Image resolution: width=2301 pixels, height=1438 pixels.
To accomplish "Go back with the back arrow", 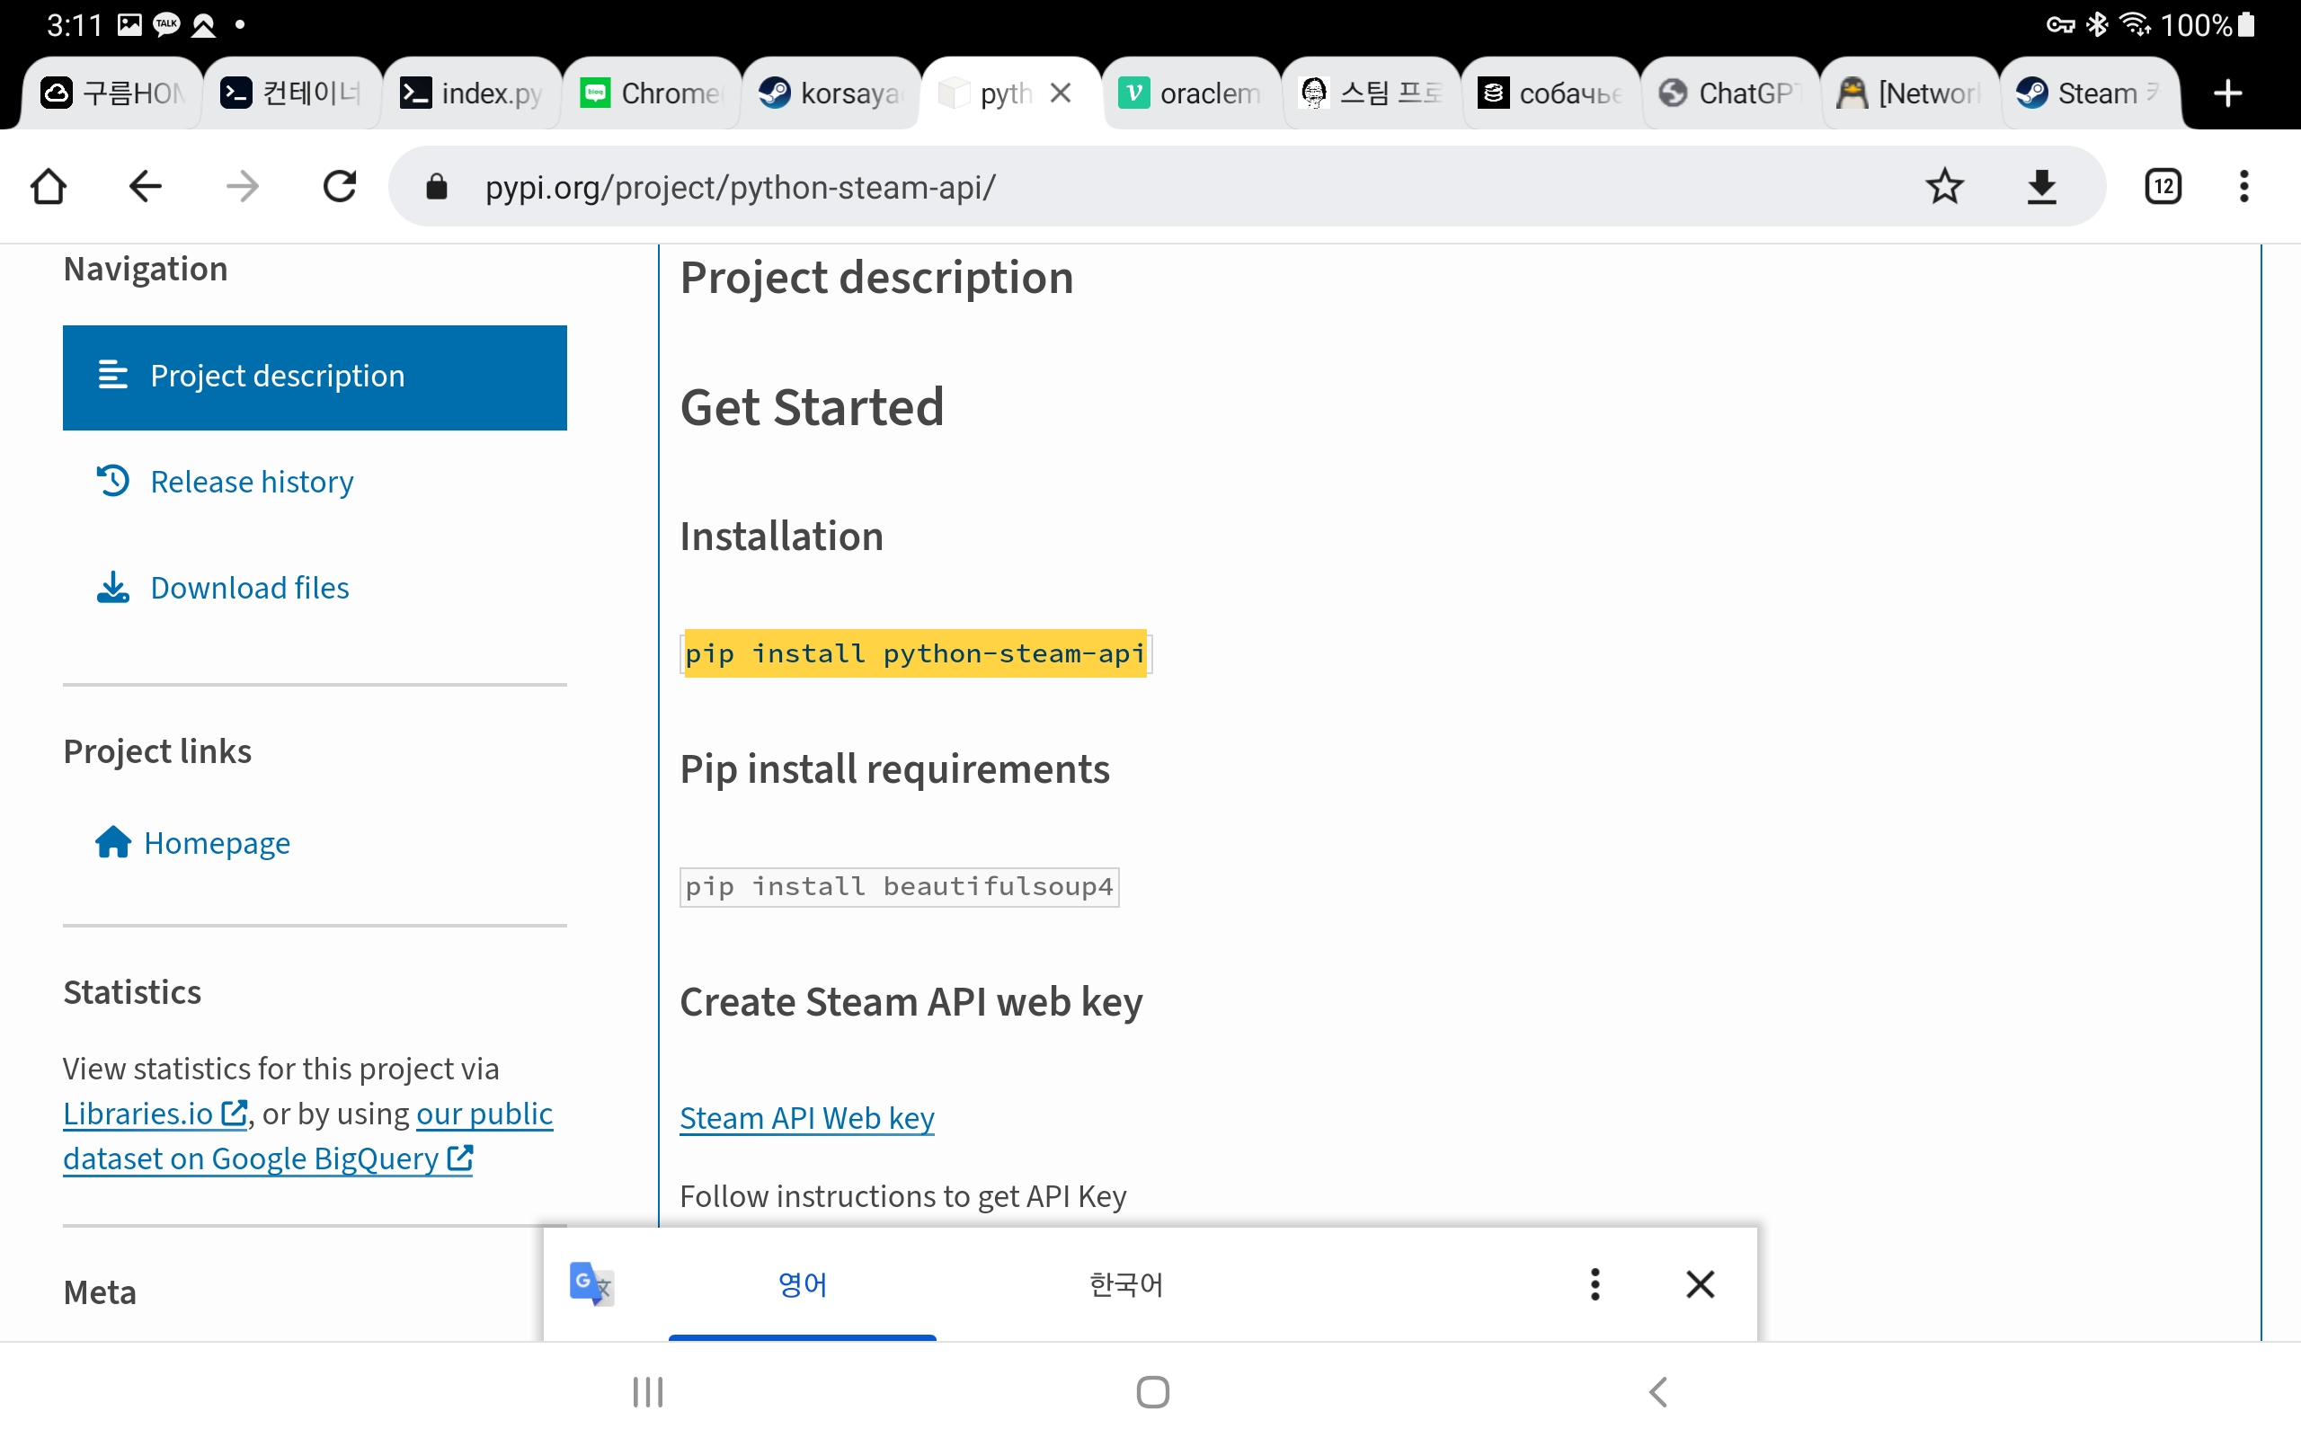I will point(145,186).
